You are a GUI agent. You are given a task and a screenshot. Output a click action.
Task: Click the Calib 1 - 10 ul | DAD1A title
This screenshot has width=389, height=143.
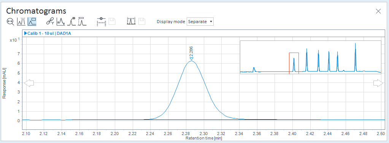tap(49, 33)
